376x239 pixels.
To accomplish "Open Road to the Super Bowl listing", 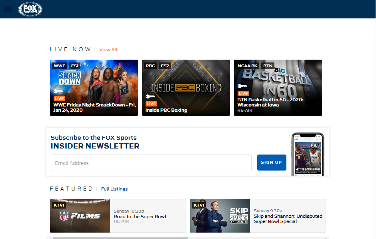I will tap(140, 217).
